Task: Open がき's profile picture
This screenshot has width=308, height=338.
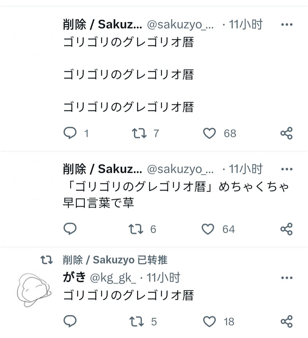Action: [x=34, y=290]
